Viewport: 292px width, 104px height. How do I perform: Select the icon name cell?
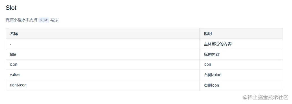[103, 65]
